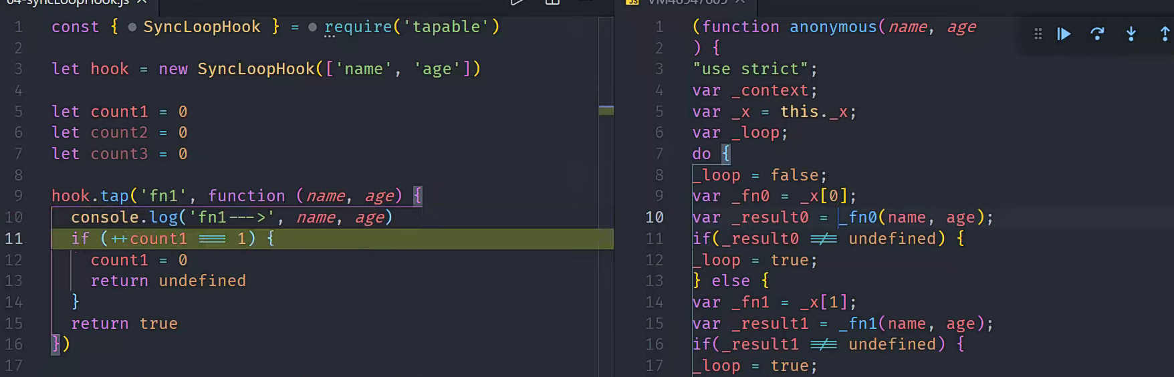Click the Step Out arrow icon

pyautogui.click(x=1164, y=33)
